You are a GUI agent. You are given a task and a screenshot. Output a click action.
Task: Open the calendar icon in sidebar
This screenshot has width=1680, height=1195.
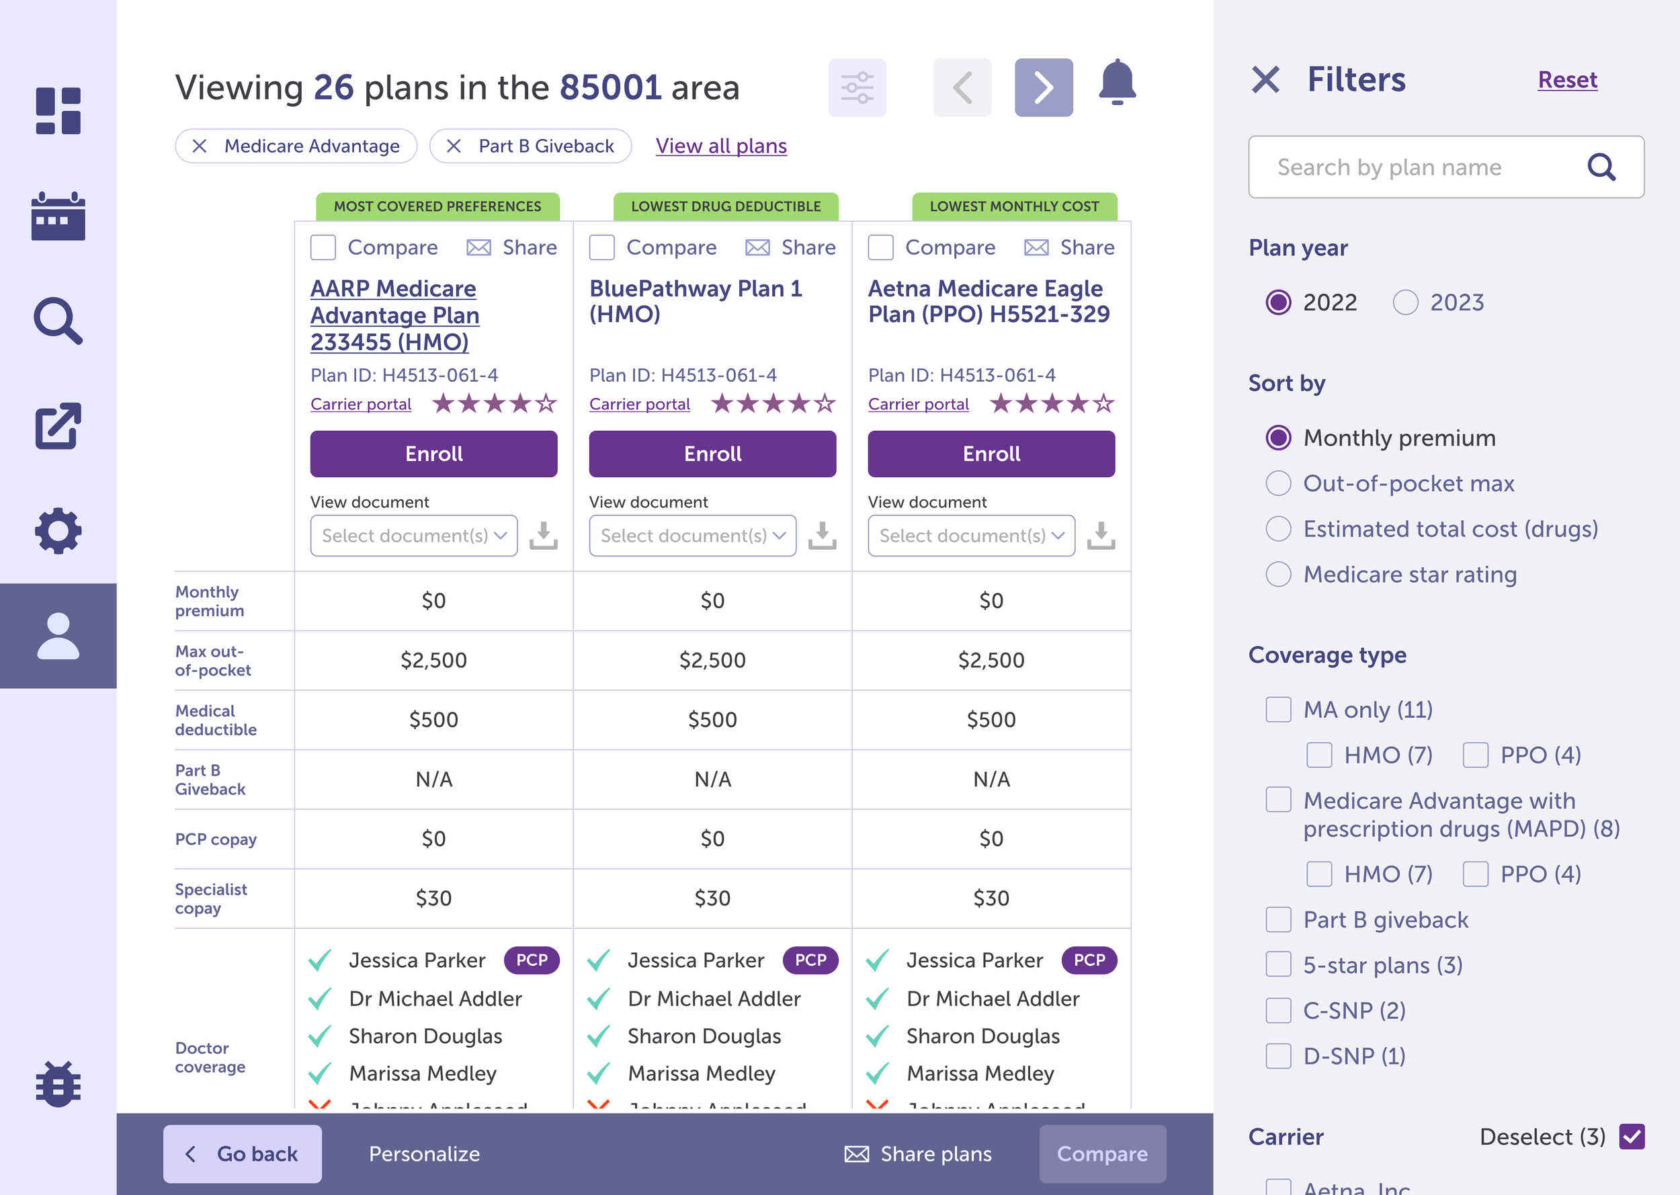58,216
